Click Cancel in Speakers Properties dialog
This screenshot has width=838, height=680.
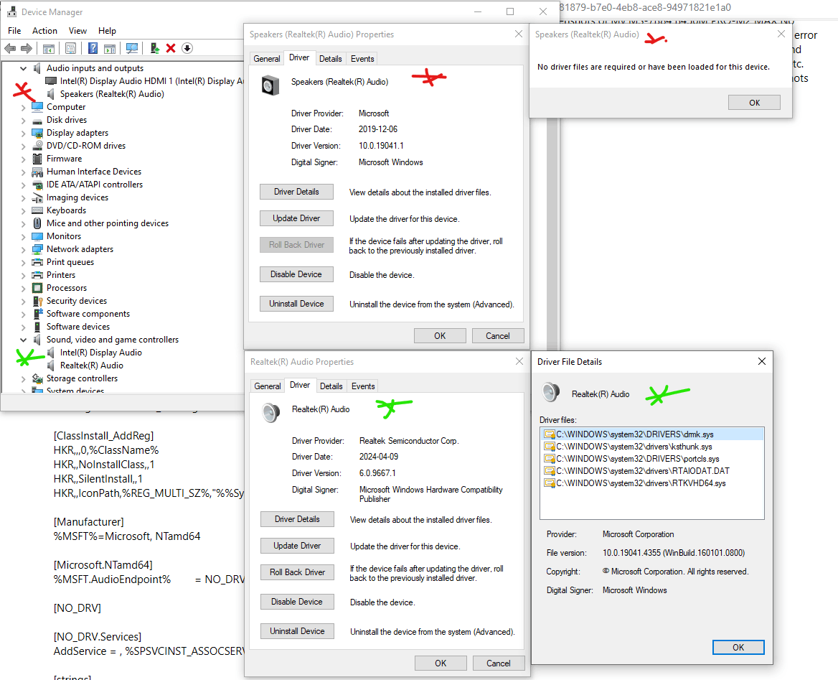click(x=498, y=336)
